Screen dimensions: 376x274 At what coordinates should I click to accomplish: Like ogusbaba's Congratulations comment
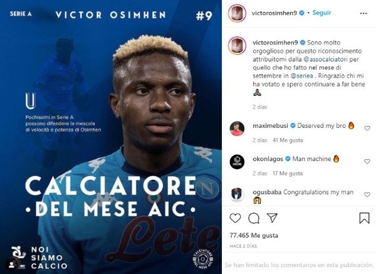click(x=367, y=194)
